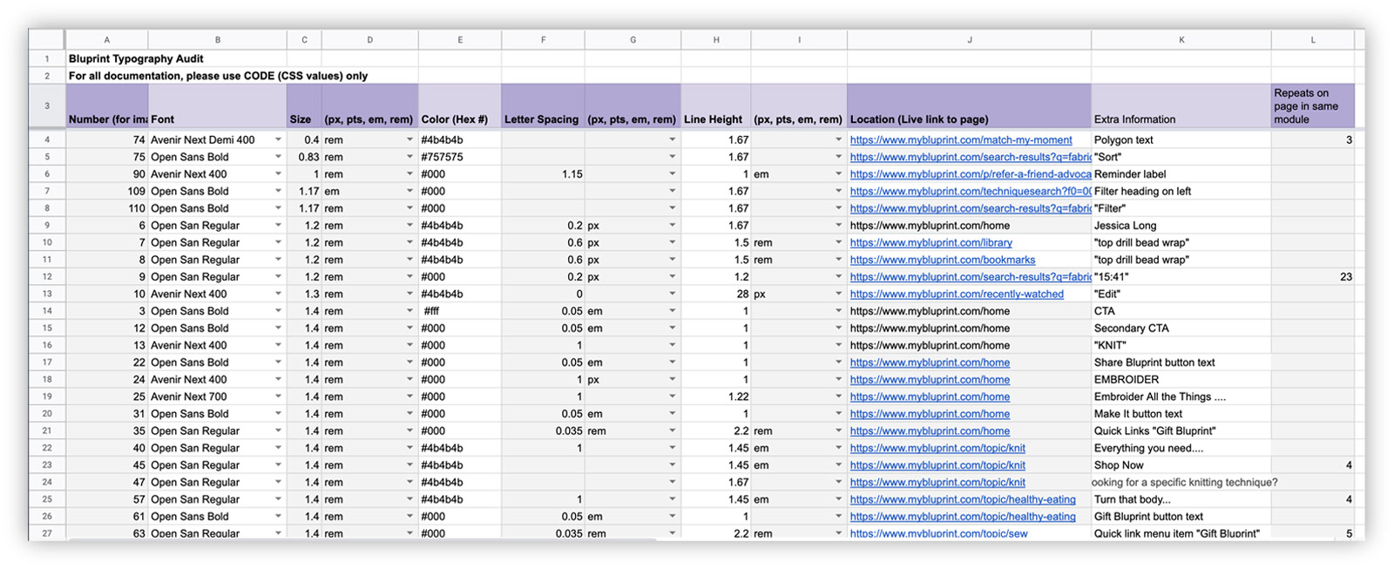Open the mybluprint.com/bookmarks link
Viewport: 1394px width, 569px height.
point(943,260)
